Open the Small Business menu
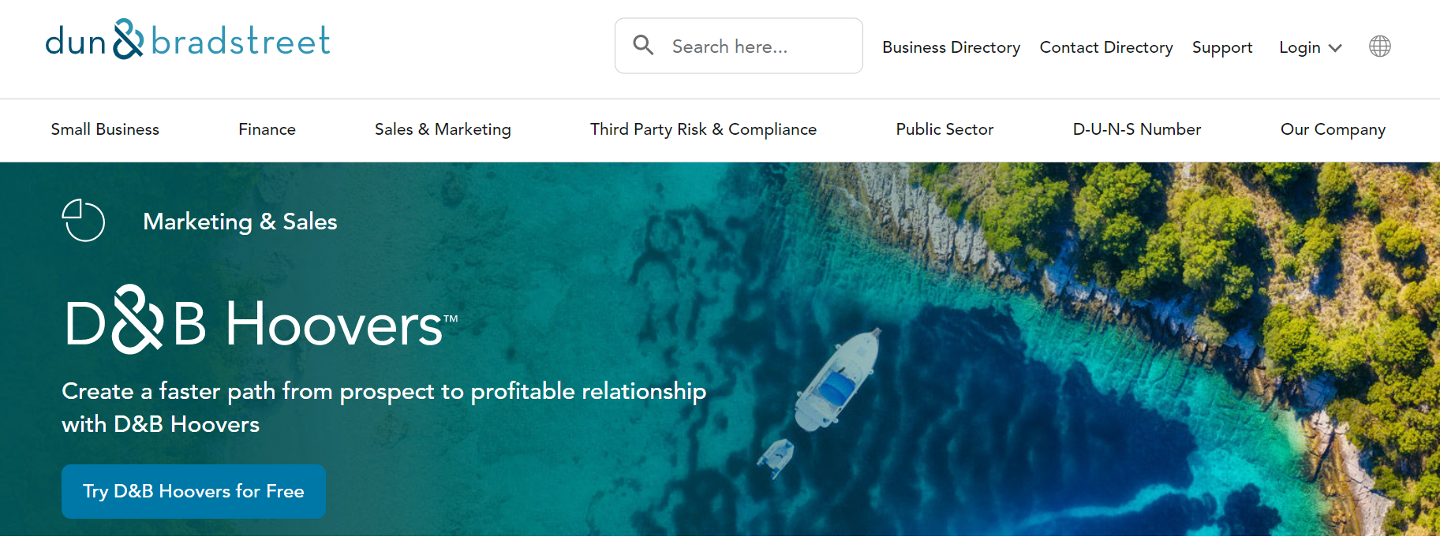1440x540 pixels. coord(105,129)
